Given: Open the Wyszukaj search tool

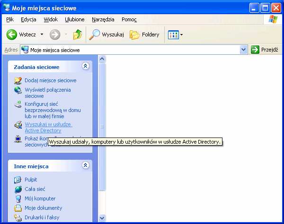Looking at the screenshot, I should pos(107,34).
